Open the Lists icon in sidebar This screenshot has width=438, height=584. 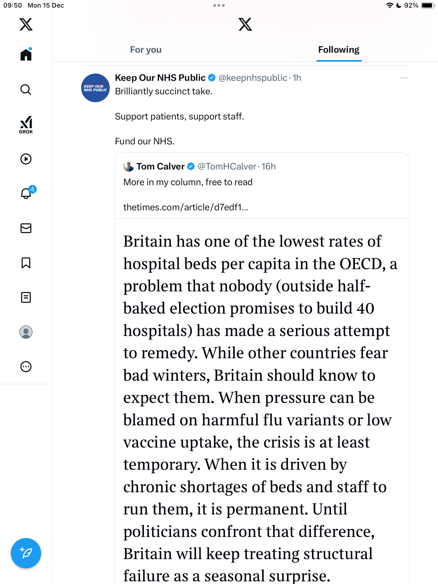26,297
